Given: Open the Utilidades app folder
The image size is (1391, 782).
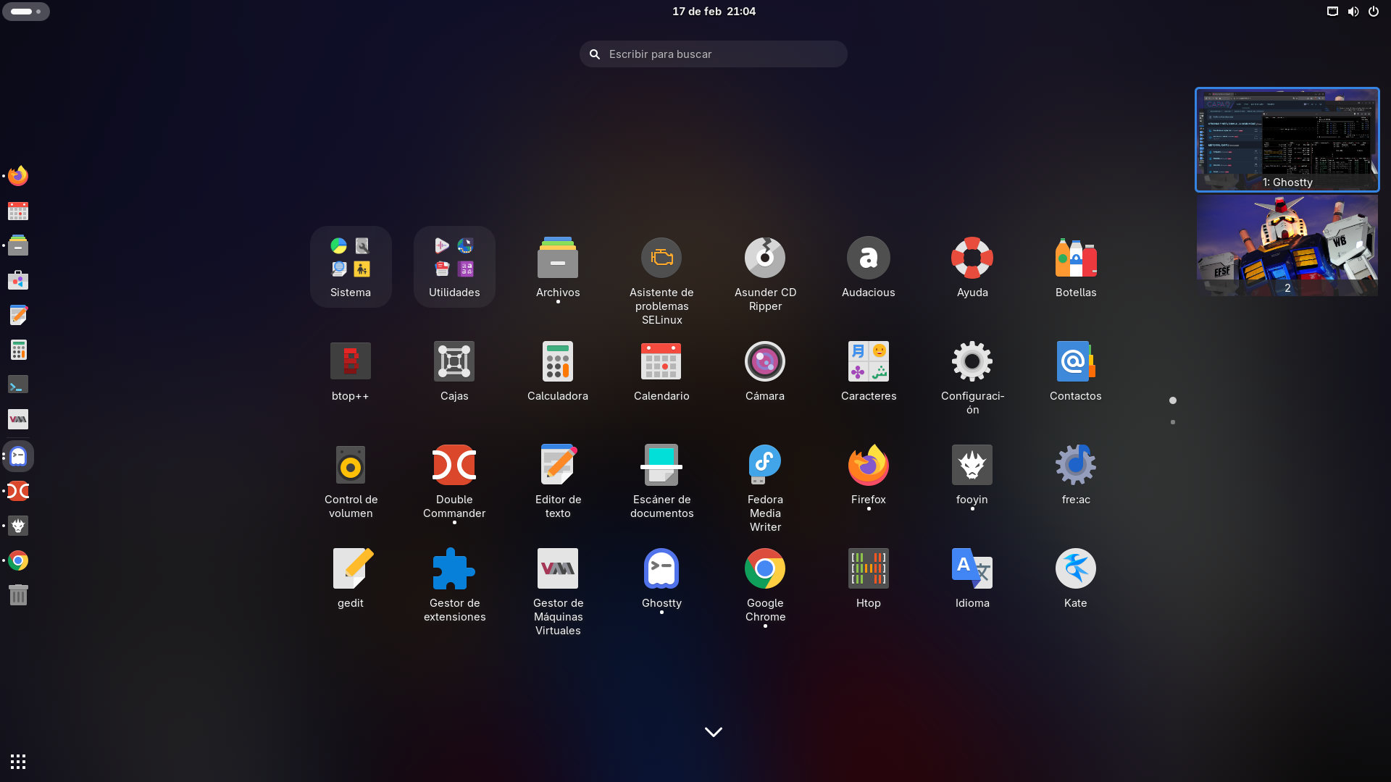Looking at the screenshot, I should coord(454,266).
